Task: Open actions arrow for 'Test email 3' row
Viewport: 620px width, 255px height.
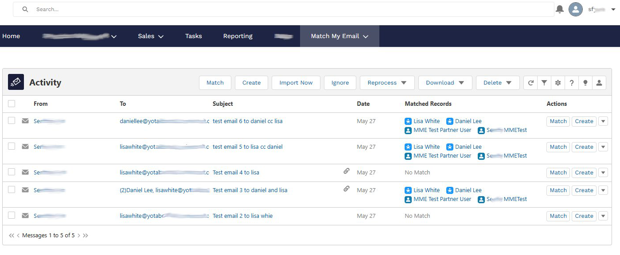Action: 603,190
